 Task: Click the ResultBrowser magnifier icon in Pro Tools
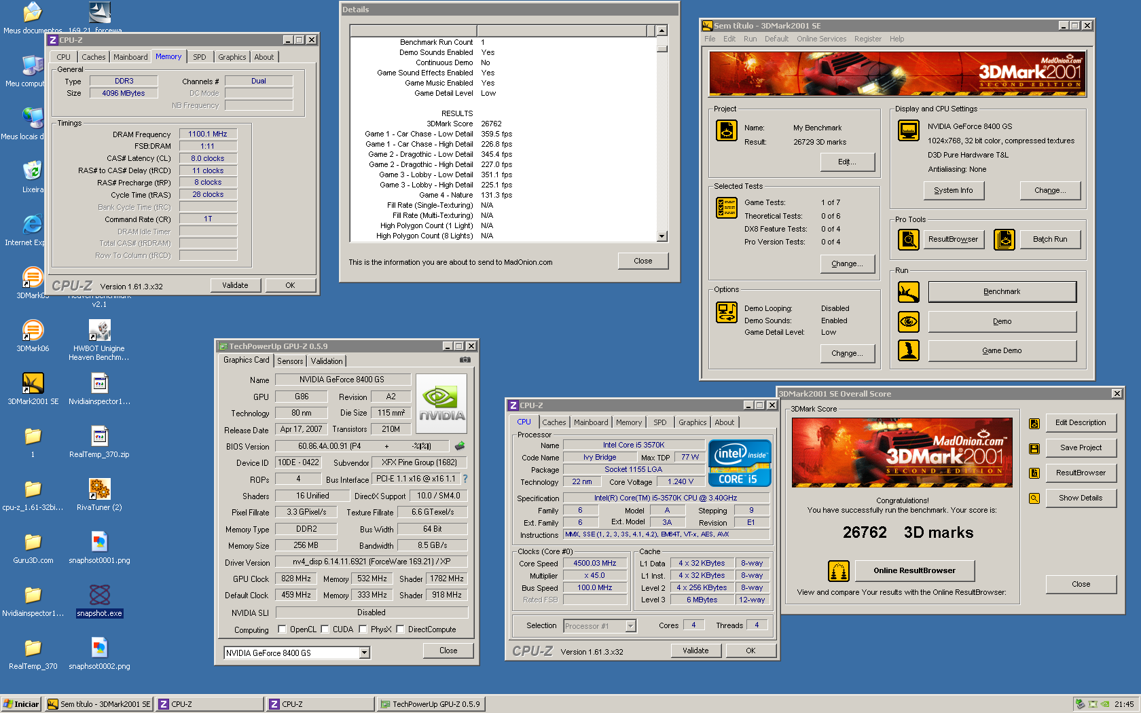coord(908,239)
